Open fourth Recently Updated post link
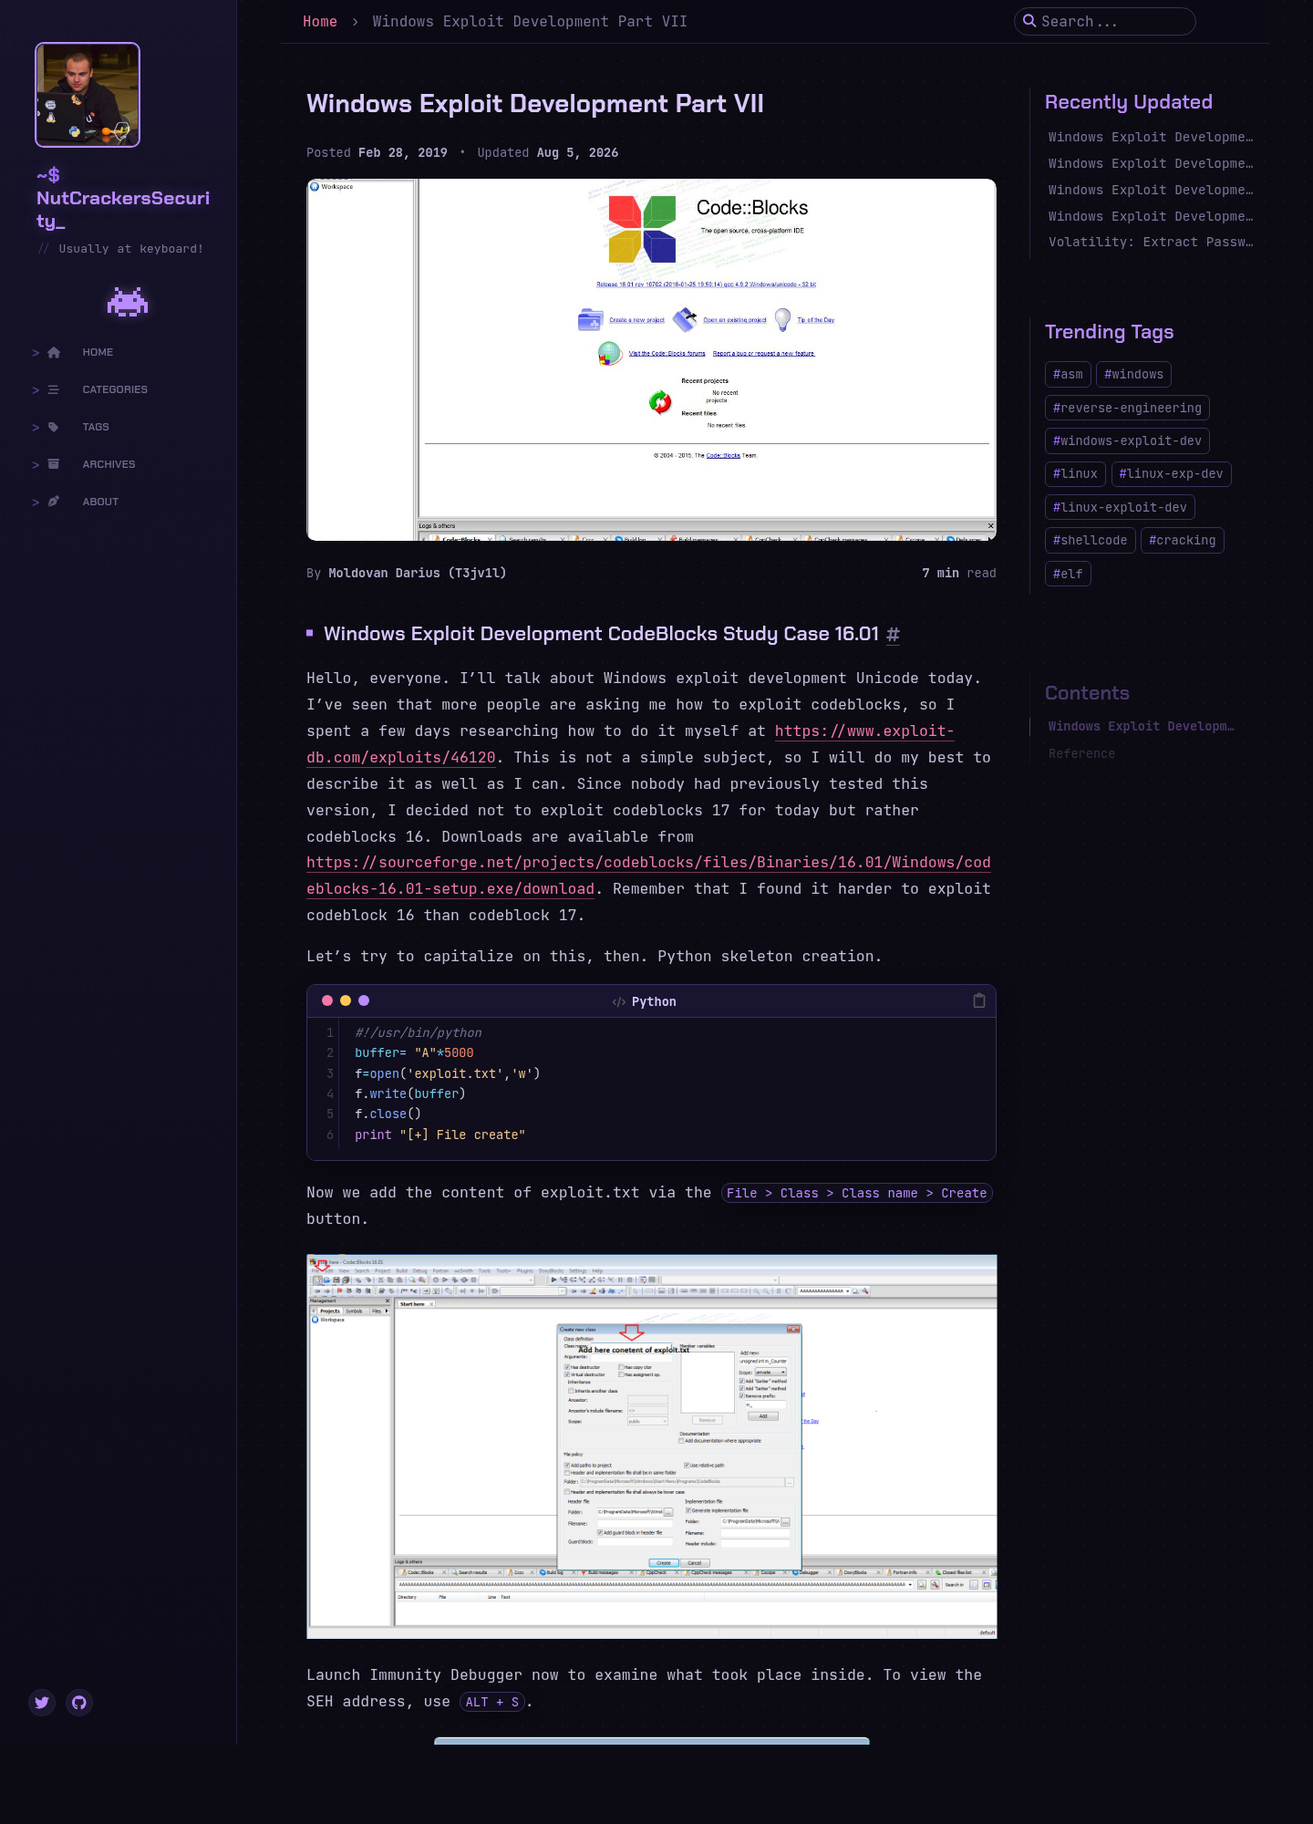Image resolution: width=1313 pixels, height=1824 pixels. (x=1150, y=216)
